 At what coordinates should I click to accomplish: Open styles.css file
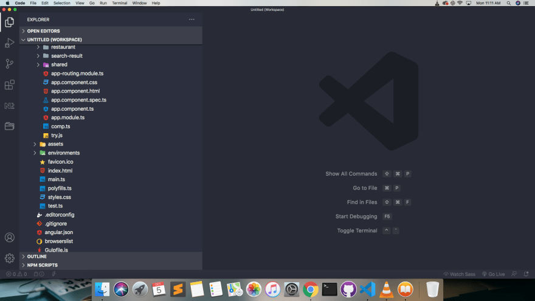click(x=60, y=197)
